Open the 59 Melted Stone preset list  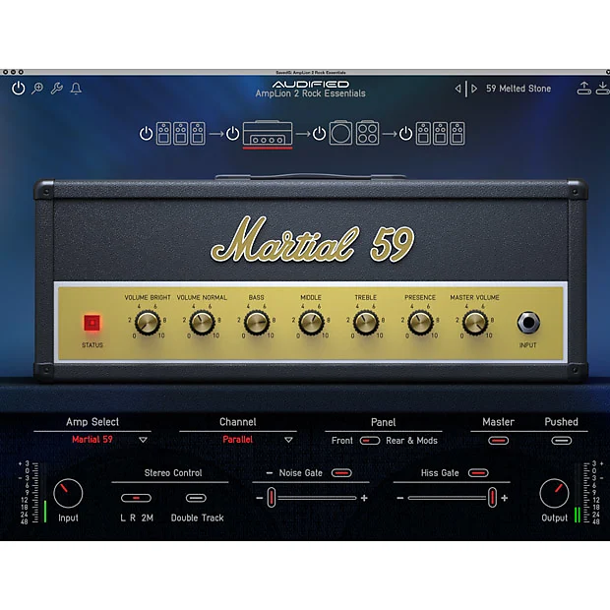coord(518,89)
